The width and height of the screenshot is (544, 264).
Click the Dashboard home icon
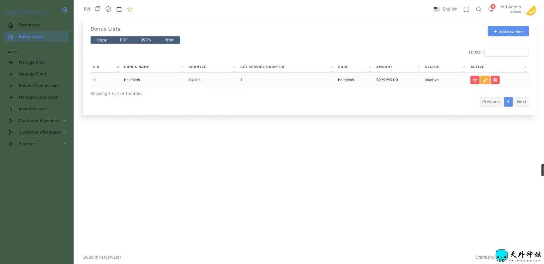coord(11,25)
